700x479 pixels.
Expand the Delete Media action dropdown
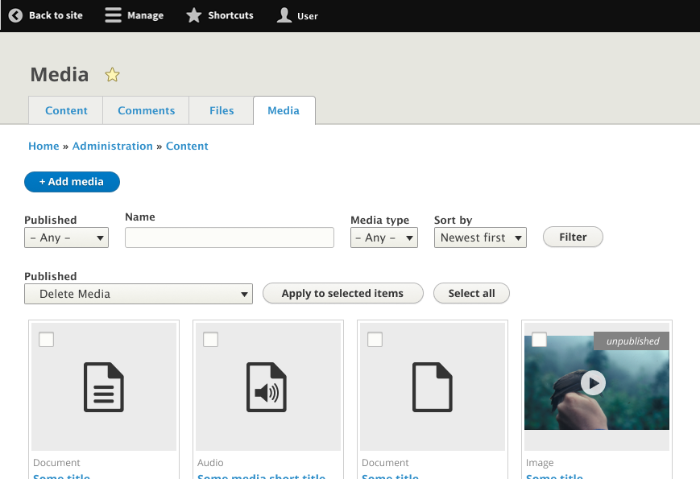(139, 294)
